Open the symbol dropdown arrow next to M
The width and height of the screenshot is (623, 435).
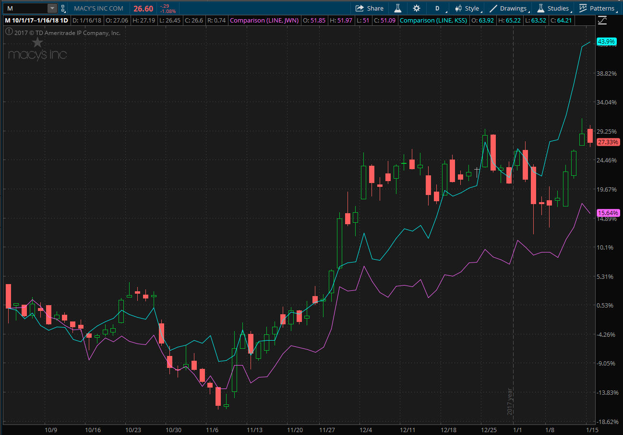(52, 8)
